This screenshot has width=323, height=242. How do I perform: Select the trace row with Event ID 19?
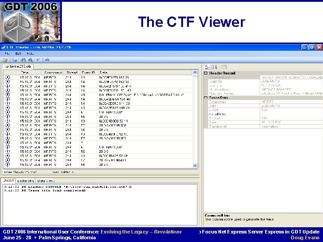tap(98, 95)
